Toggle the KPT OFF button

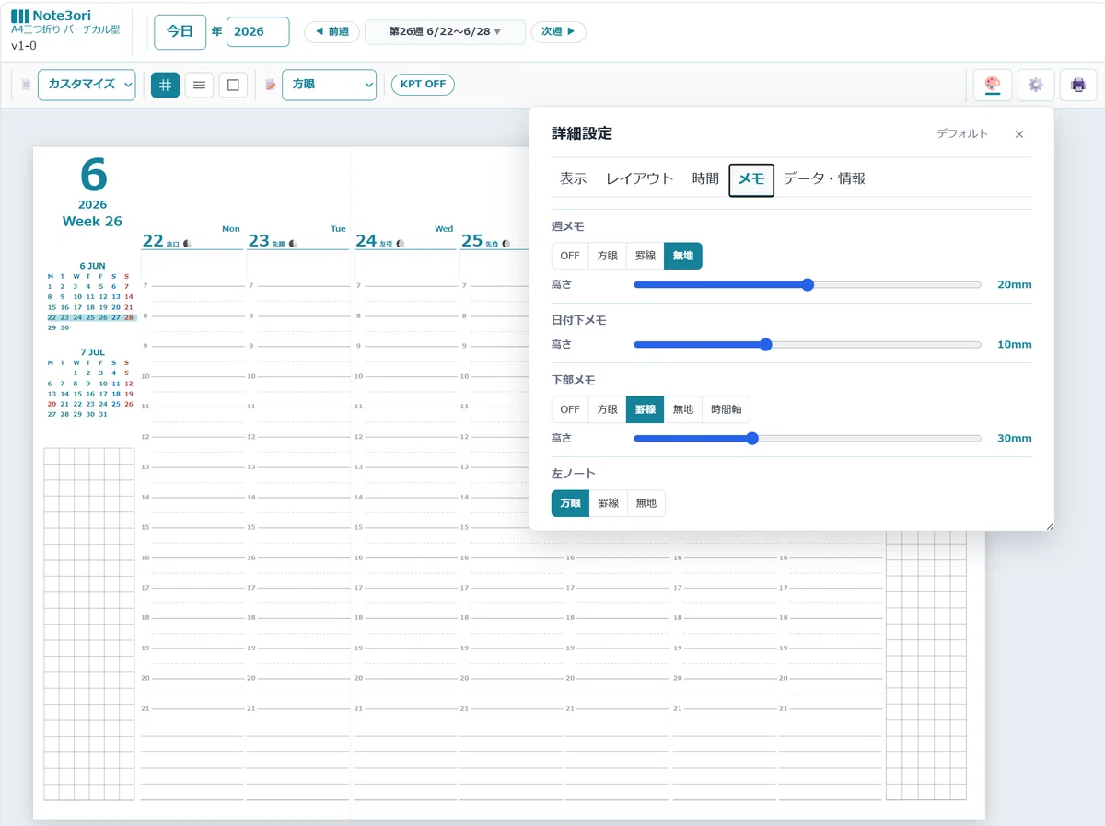[x=423, y=85]
